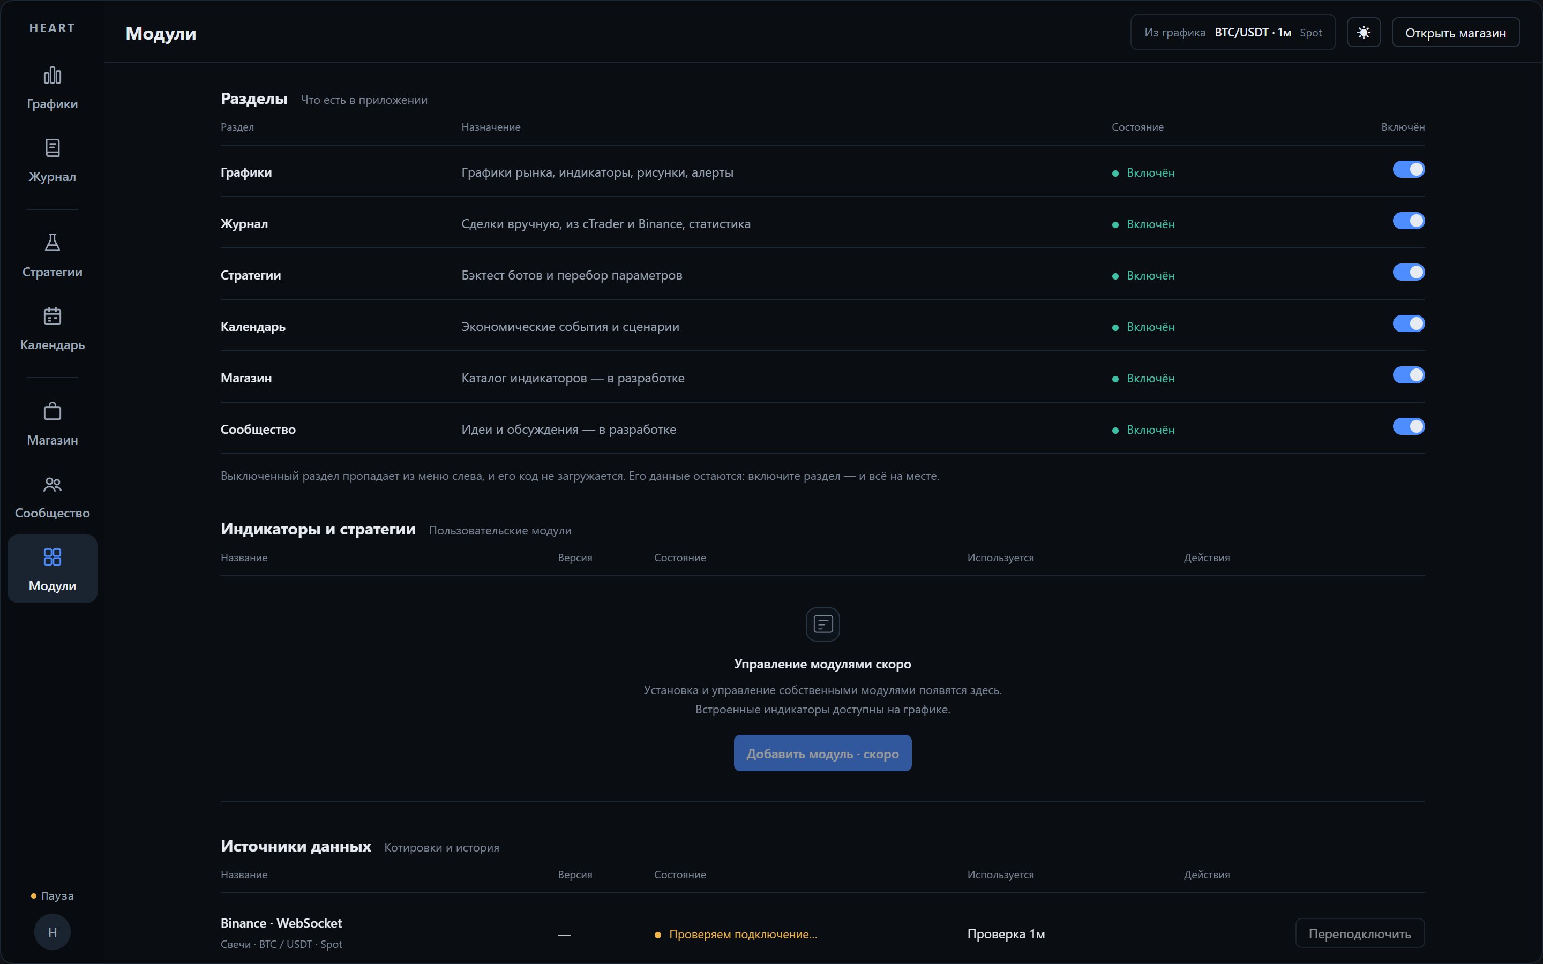Click the HEART logo in the sidebar
The height and width of the screenshot is (964, 1543).
point(53,28)
